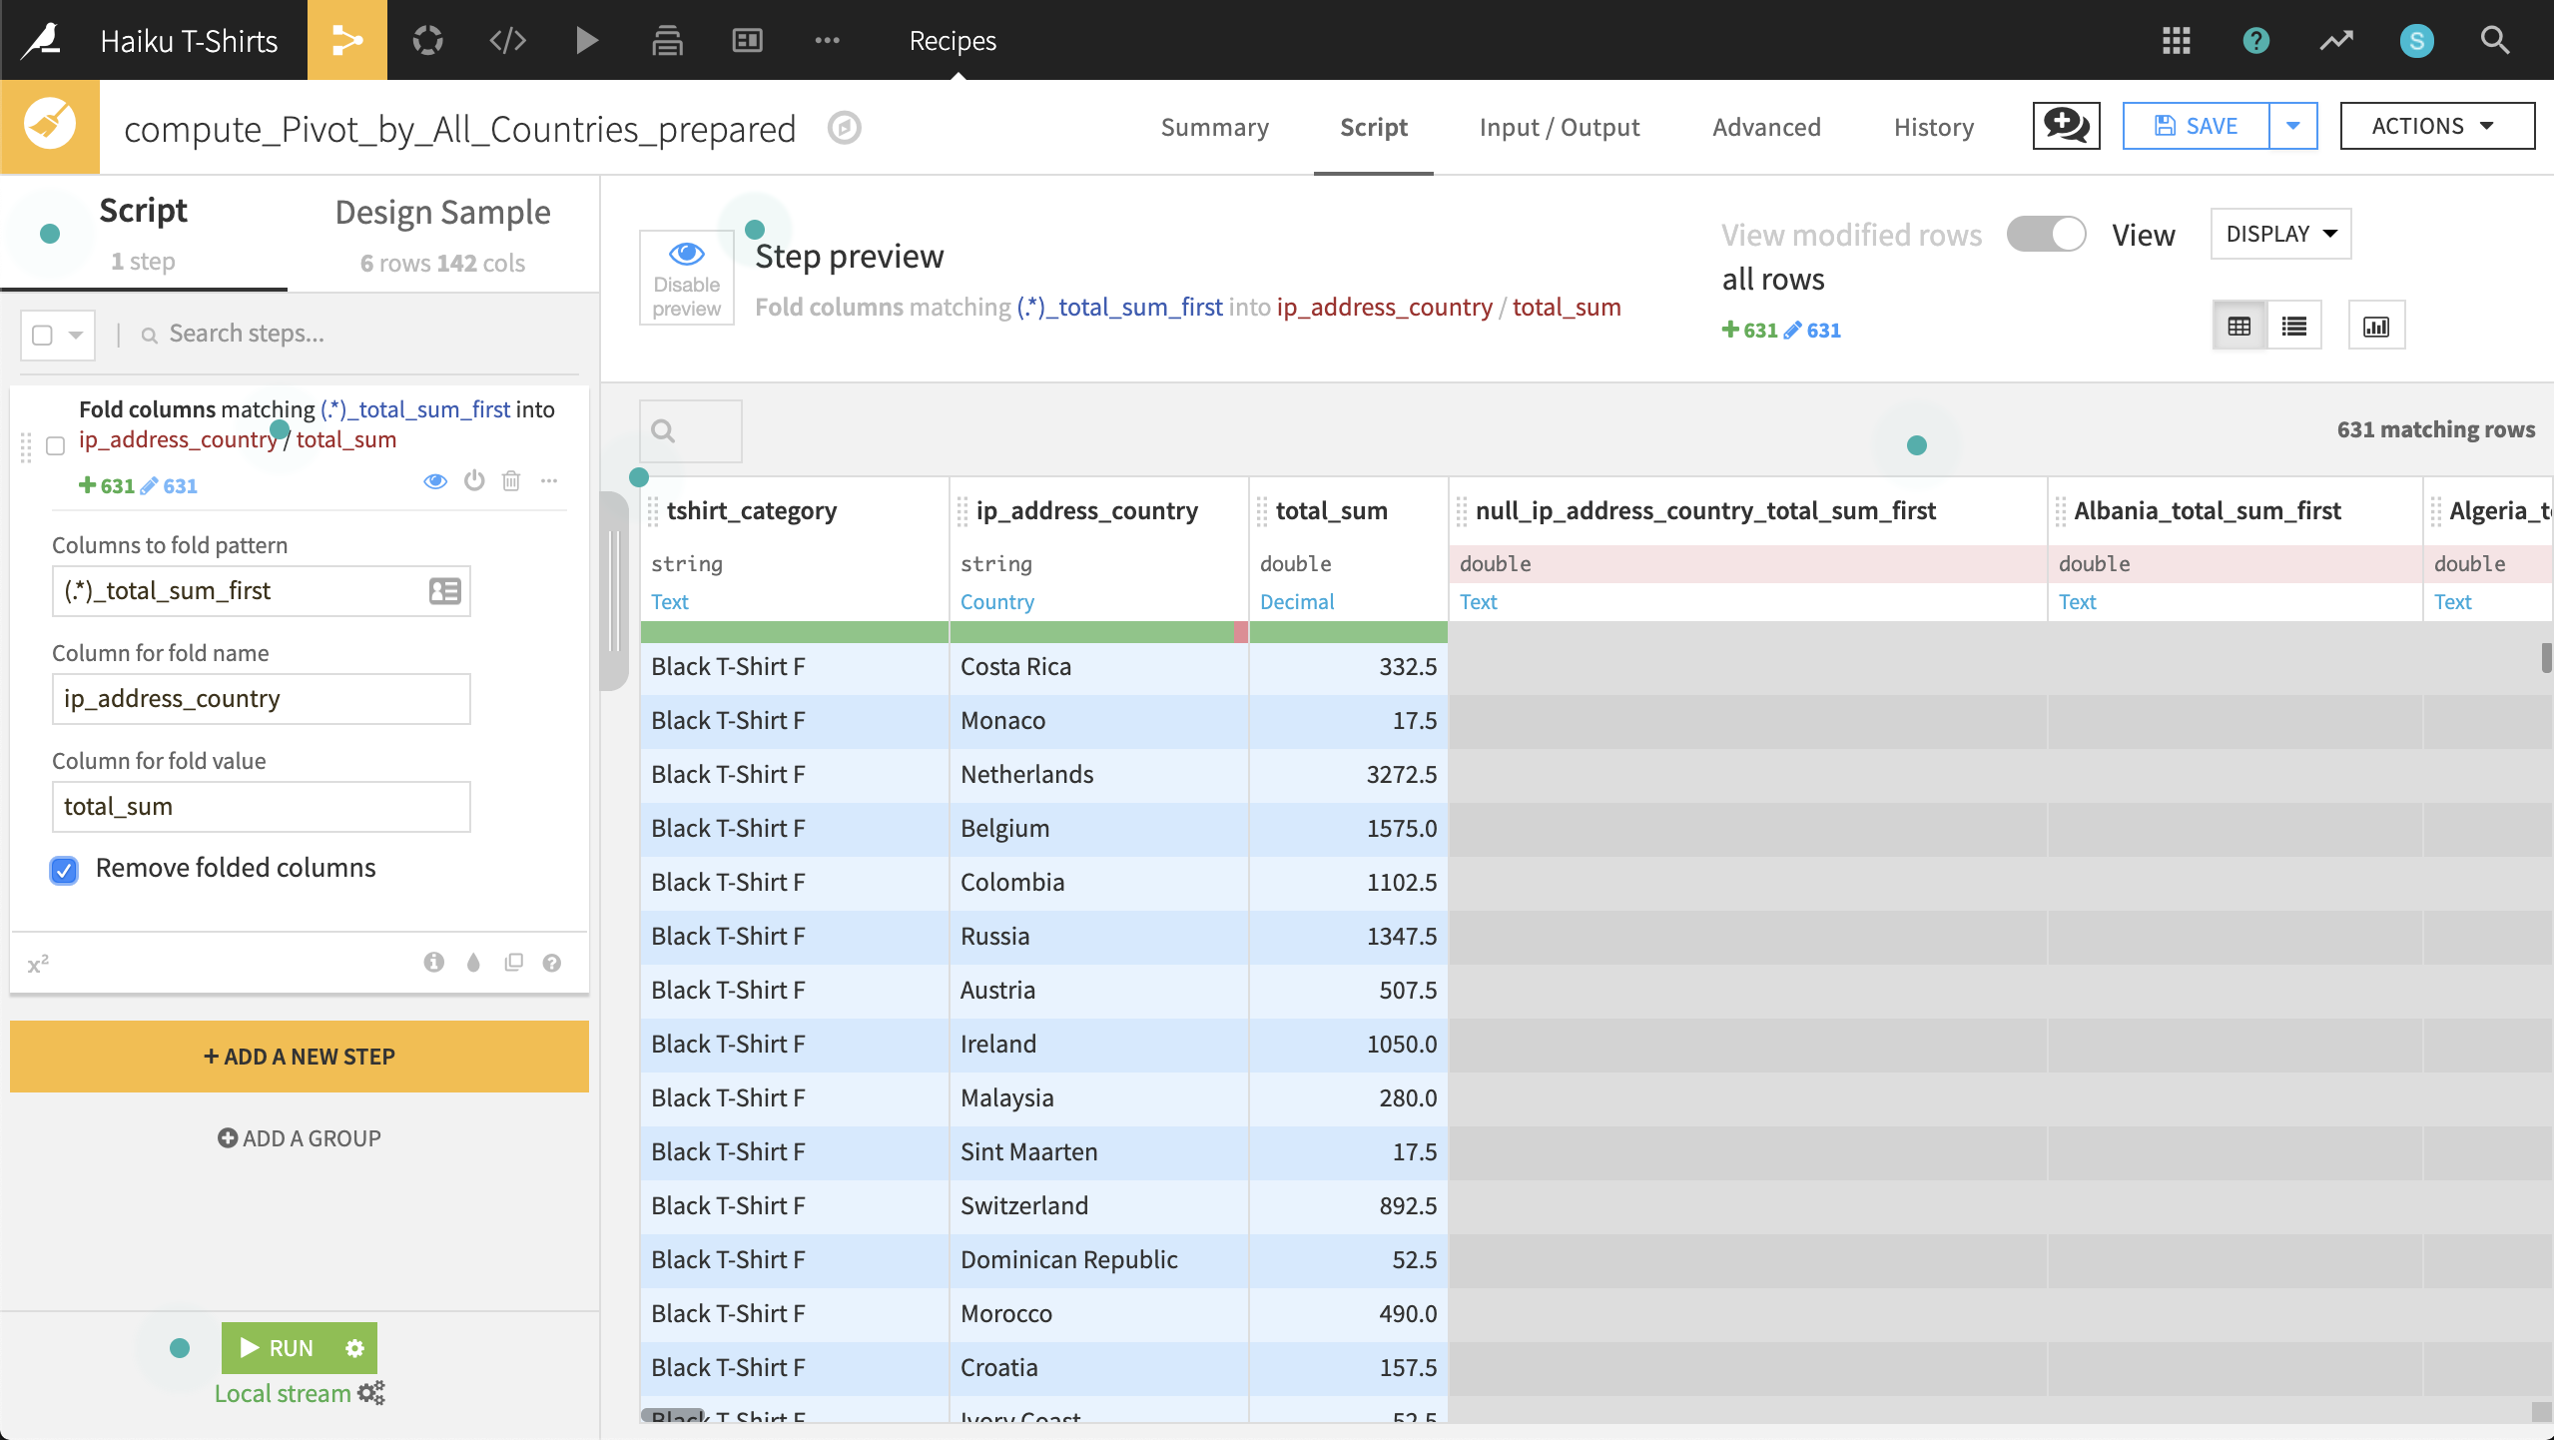Click the icon next to recipe name

click(844, 128)
